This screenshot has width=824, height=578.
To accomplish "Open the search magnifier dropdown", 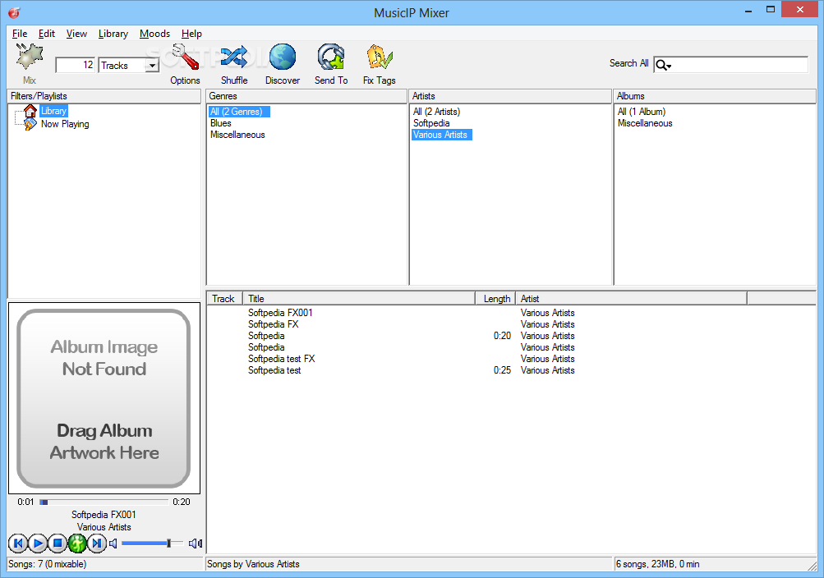I will 664,65.
